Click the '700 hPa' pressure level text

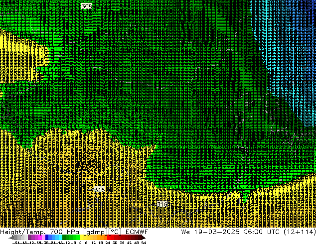[65, 232]
